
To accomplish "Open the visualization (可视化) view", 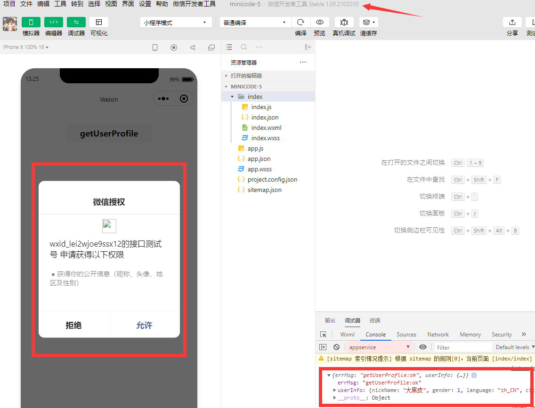I will click(x=99, y=22).
